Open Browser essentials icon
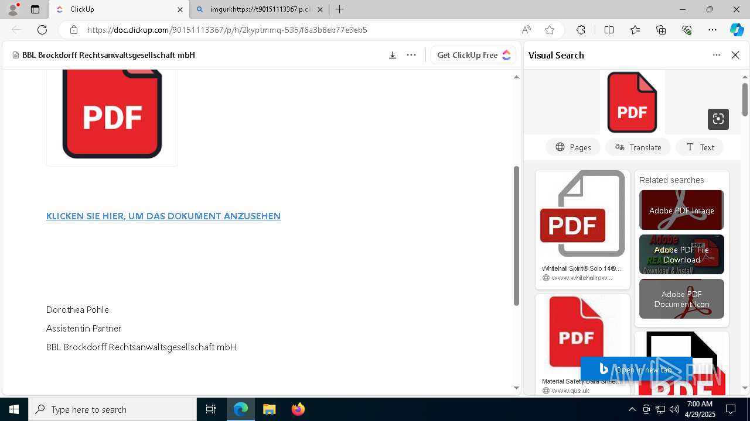750x421 pixels. [687, 30]
